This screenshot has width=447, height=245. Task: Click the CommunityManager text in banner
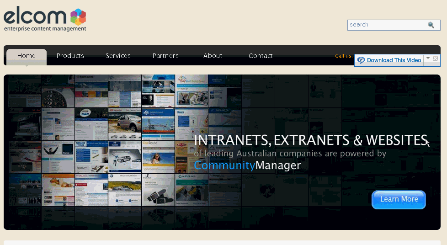pos(247,165)
